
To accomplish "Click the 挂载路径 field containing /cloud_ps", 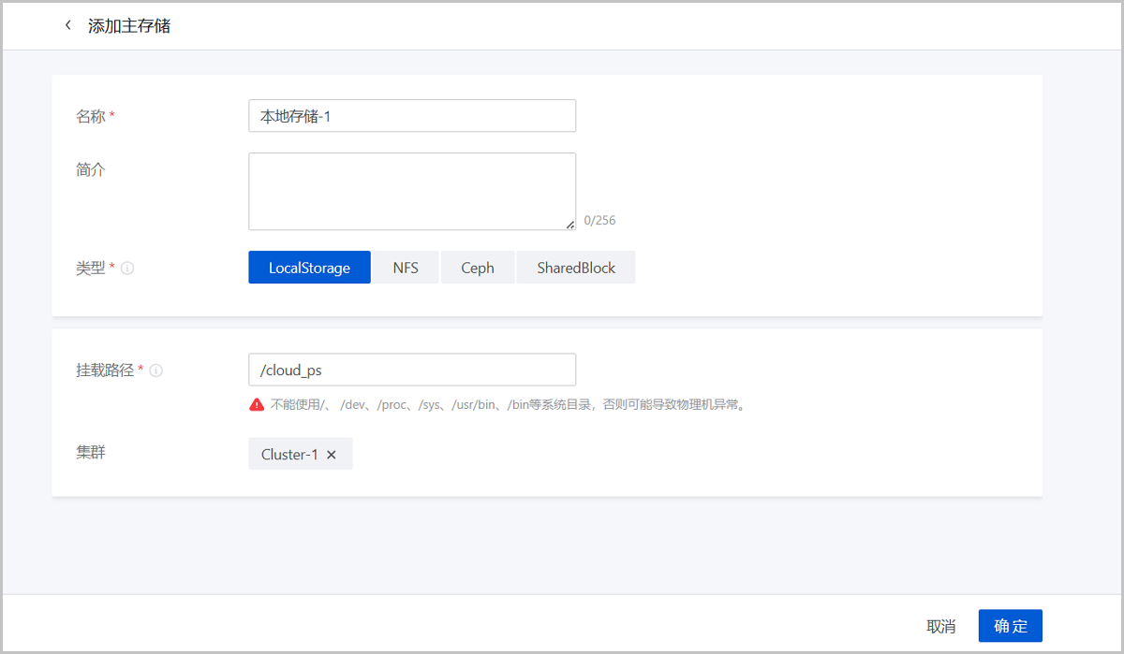I will (411, 370).
